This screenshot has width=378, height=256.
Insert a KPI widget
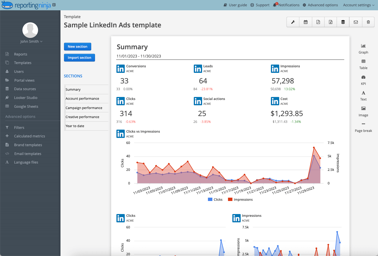tap(363, 80)
